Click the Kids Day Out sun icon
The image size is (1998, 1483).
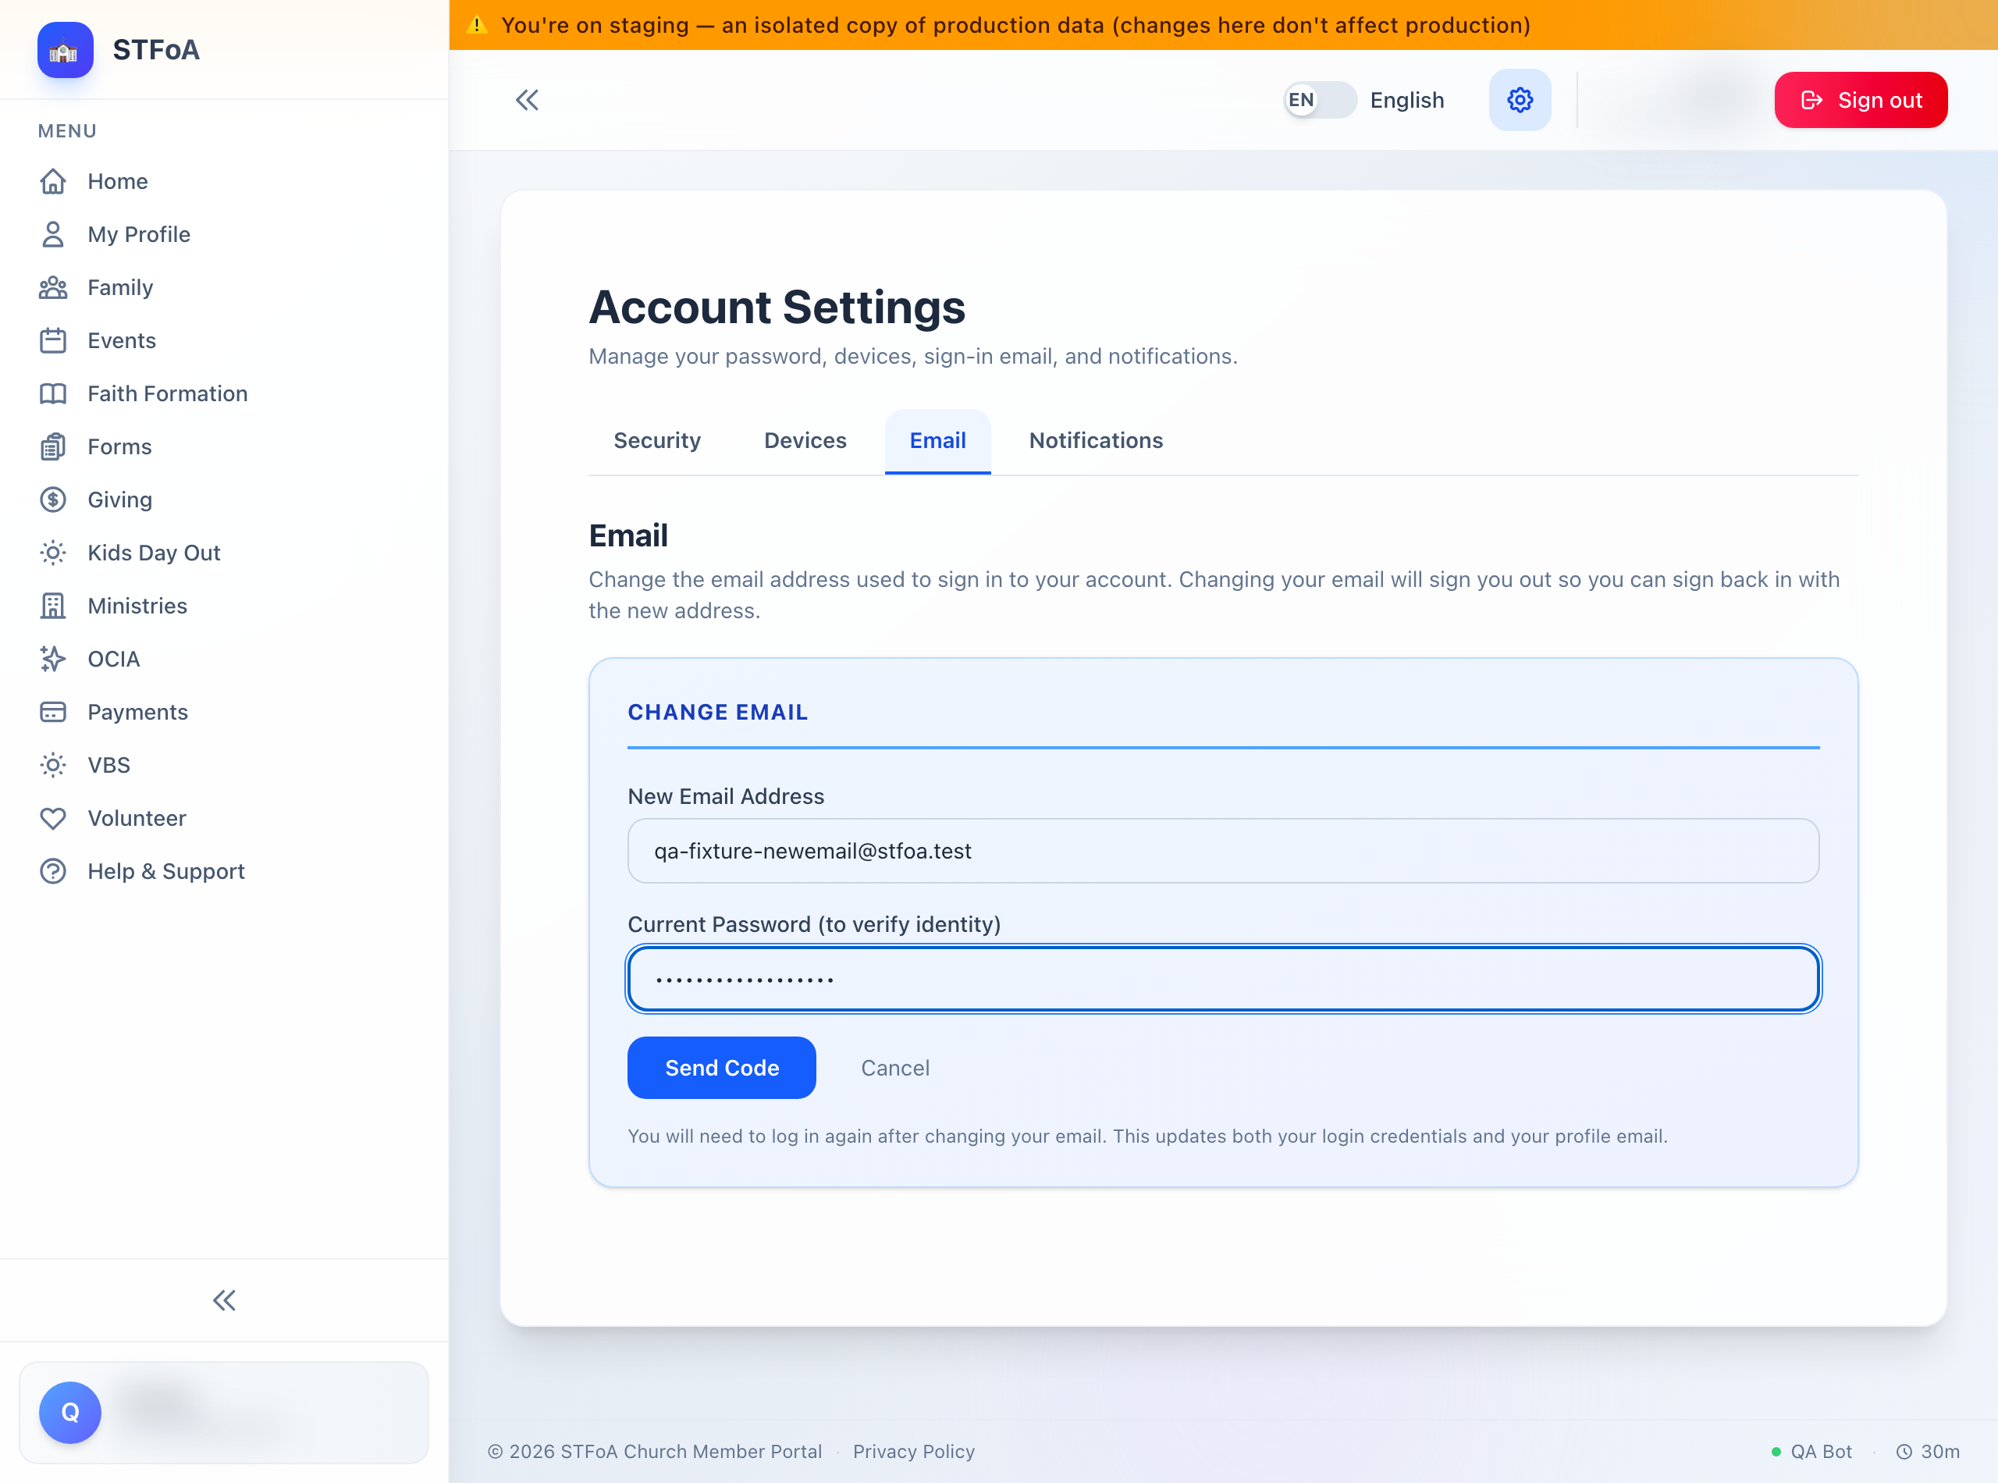(x=53, y=552)
